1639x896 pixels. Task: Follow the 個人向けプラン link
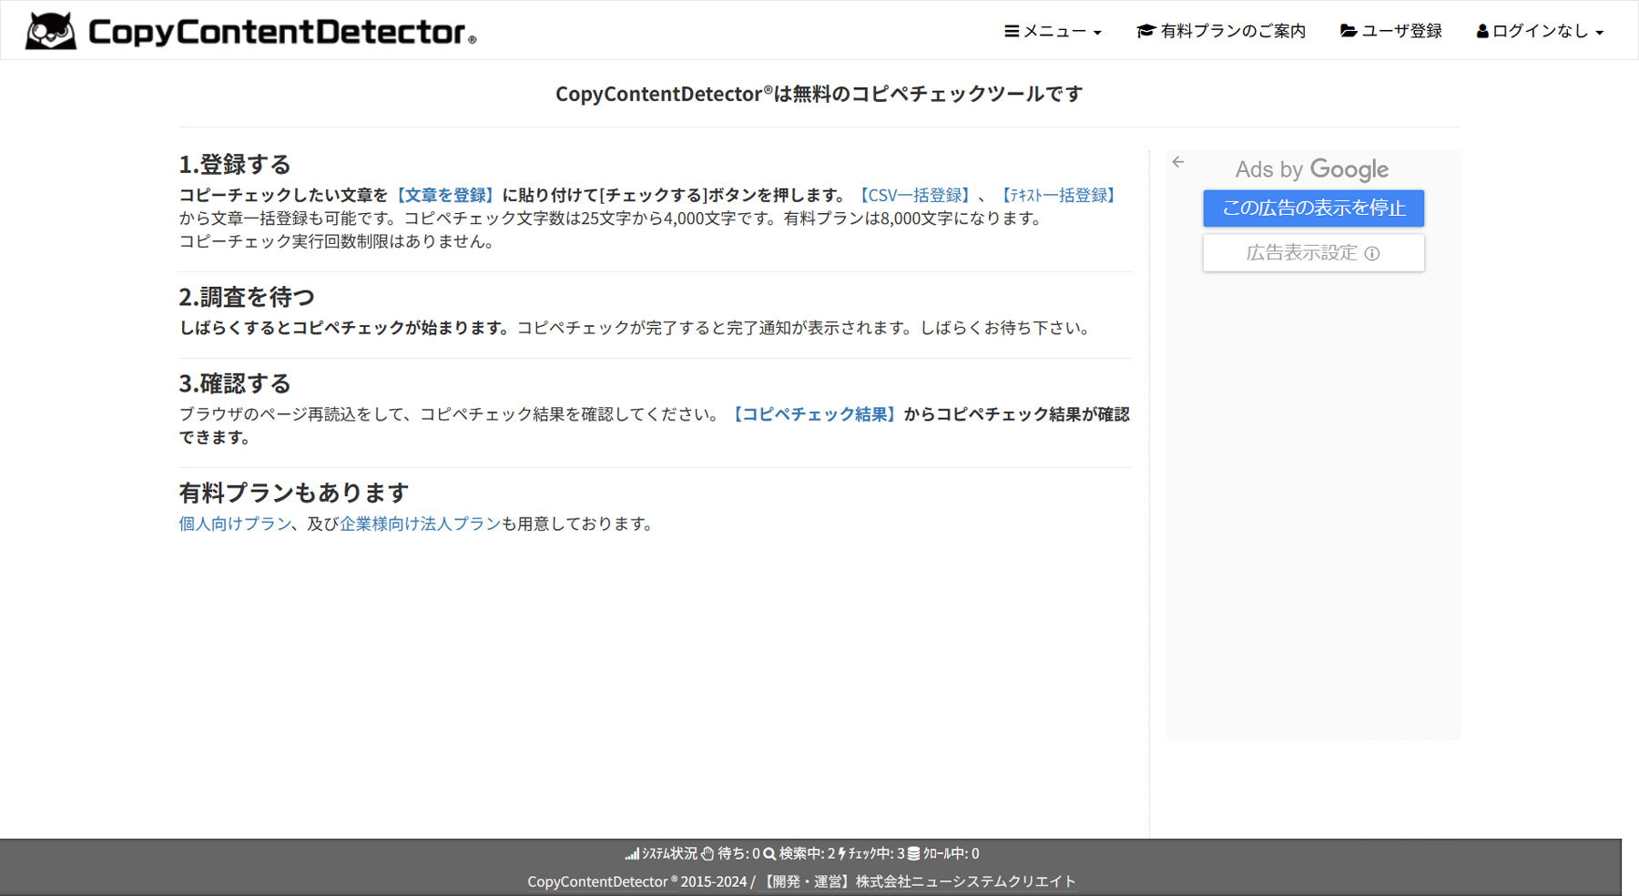coord(235,524)
